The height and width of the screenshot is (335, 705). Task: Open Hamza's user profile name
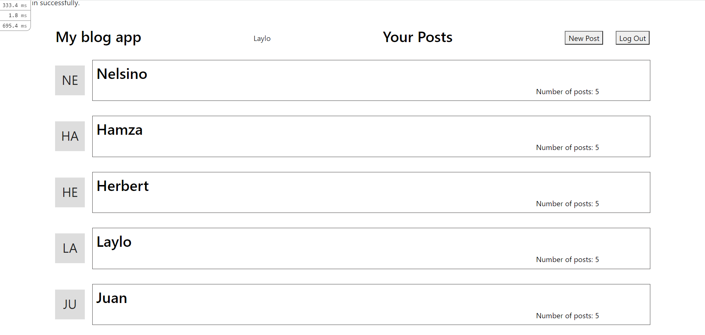[x=119, y=130]
